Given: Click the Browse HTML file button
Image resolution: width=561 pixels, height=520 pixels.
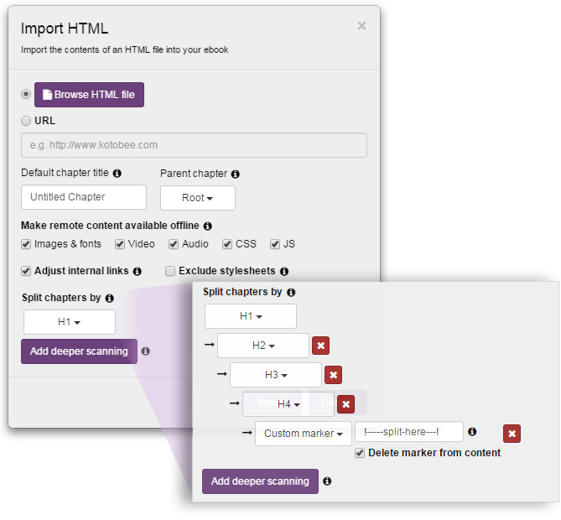Looking at the screenshot, I should tap(89, 95).
